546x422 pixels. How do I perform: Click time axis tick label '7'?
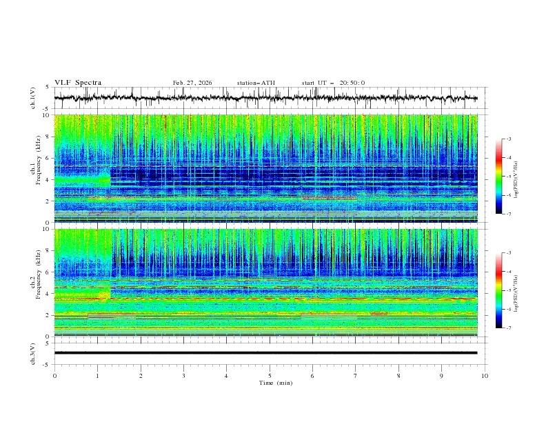[x=356, y=376]
